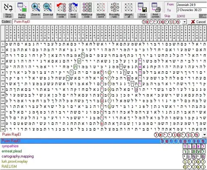Click the Zoom-out magnifier icon

48,7
